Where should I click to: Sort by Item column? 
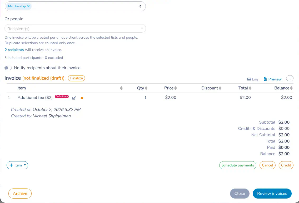[121, 88]
